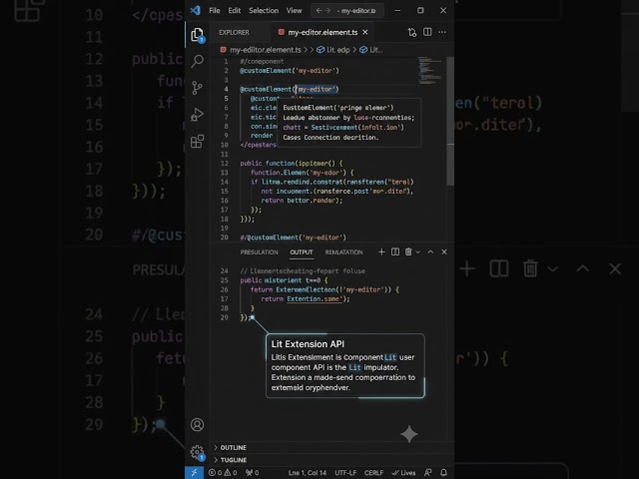Click the Lit edp breadcrumb item

(x=333, y=50)
